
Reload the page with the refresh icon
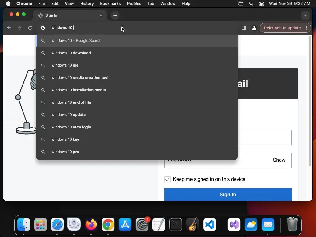[30, 28]
